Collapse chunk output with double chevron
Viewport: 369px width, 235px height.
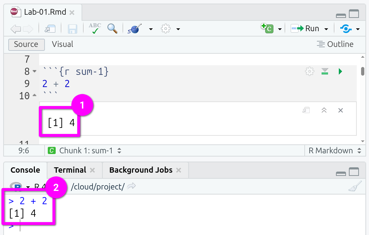(324, 110)
